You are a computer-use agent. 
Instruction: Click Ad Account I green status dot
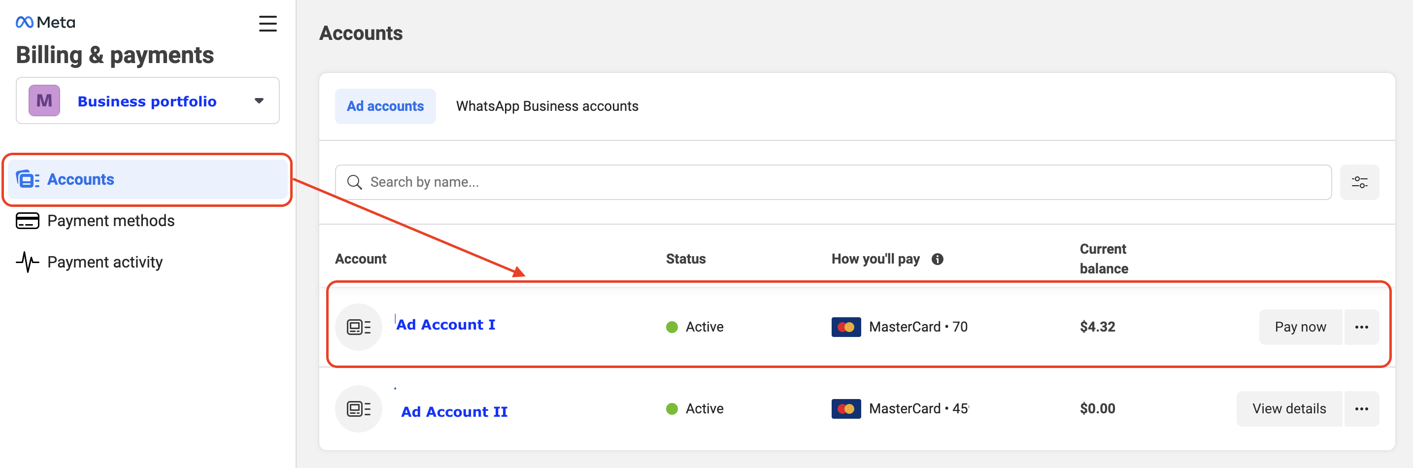(672, 327)
